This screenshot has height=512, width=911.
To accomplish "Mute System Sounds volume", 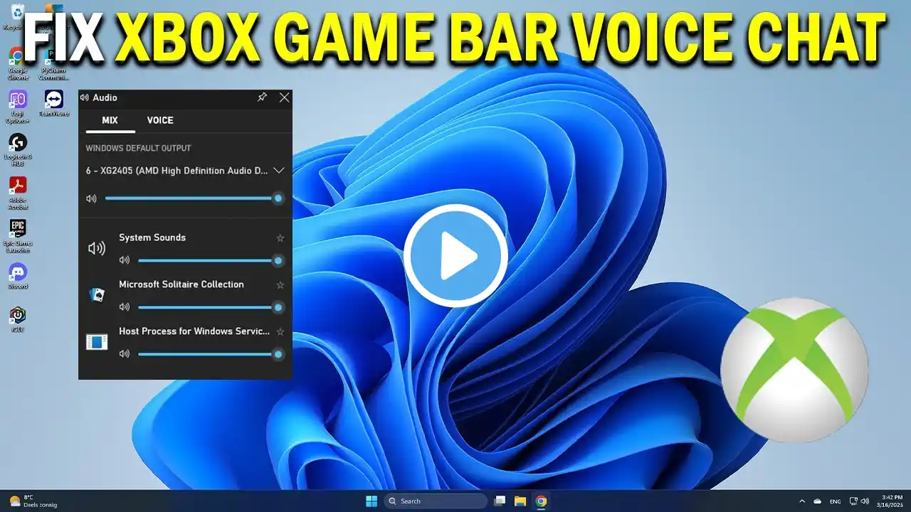I will (x=125, y=261).
